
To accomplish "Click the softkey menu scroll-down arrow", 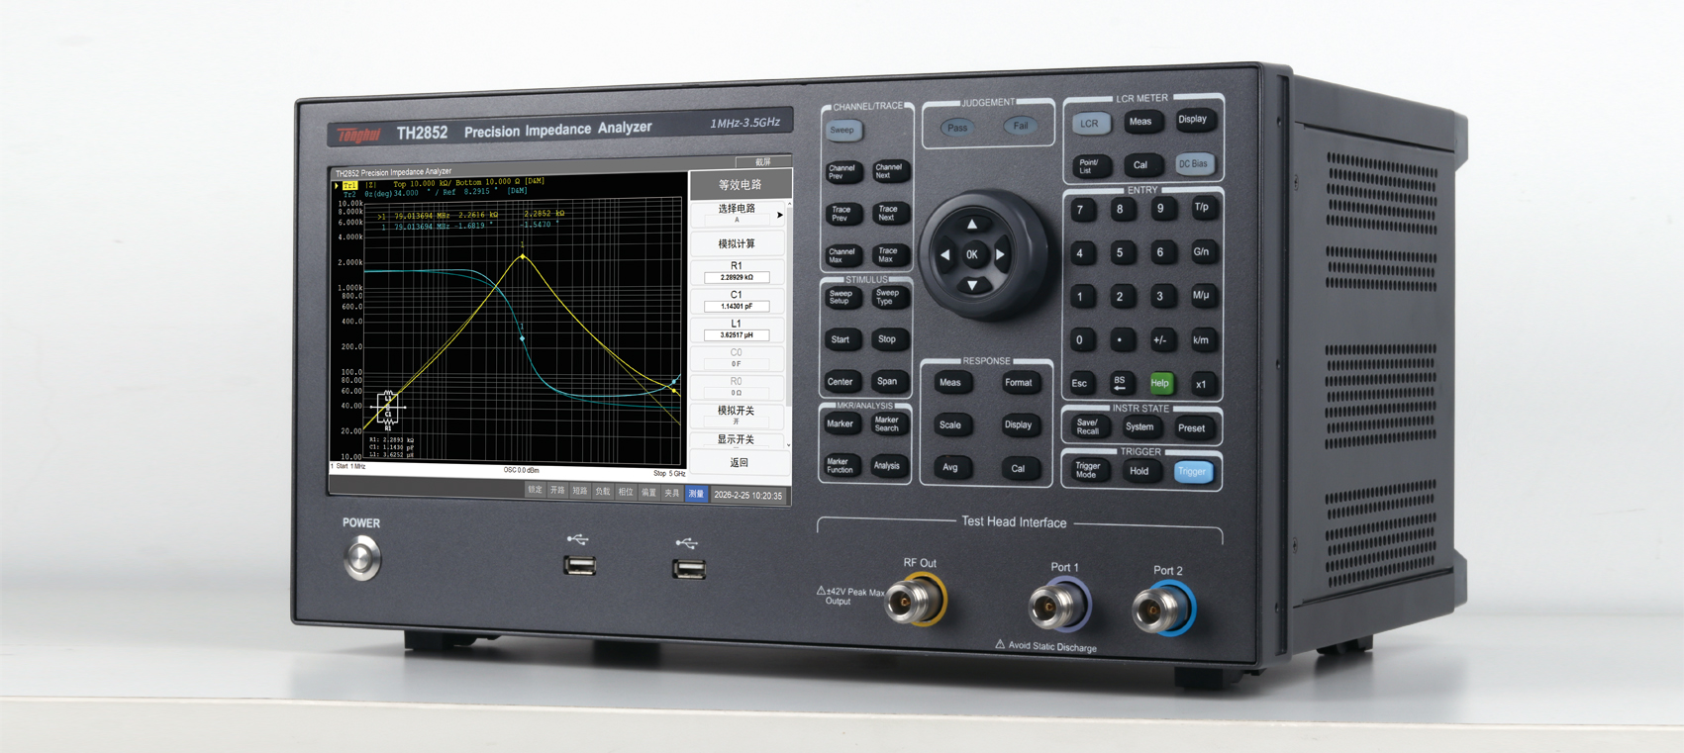I will (x=789, y=445).
